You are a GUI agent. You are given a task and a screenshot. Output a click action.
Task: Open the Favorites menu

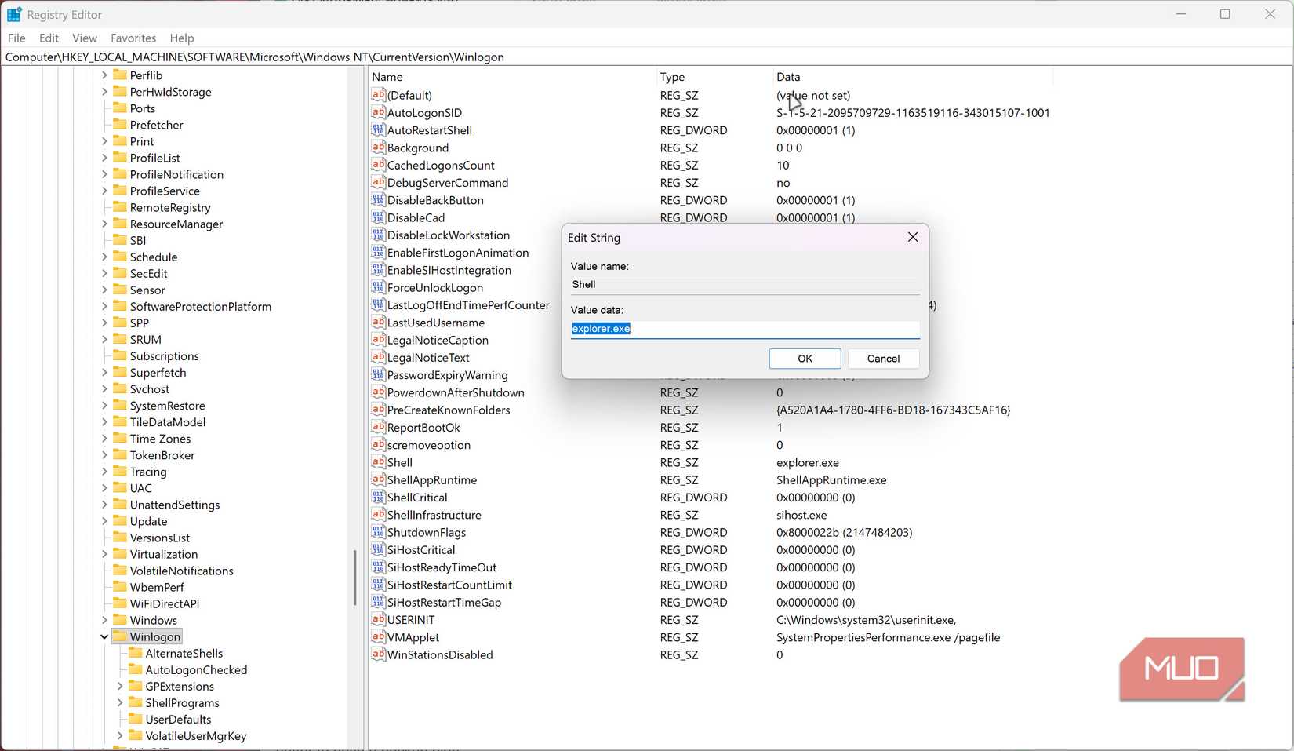click(133, 38)
